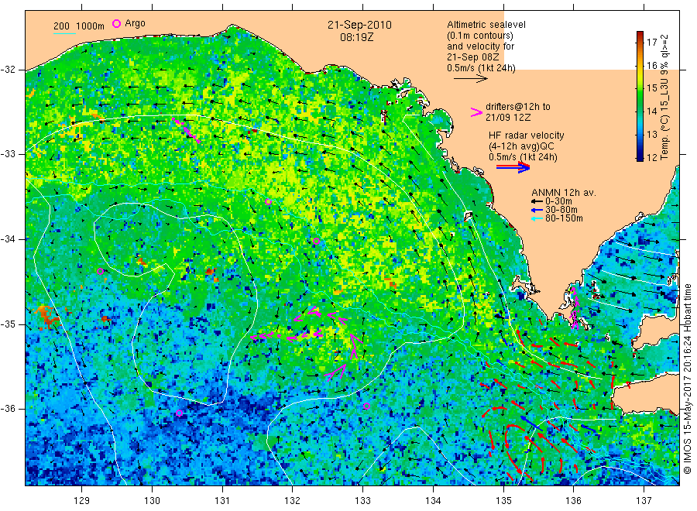Click the 130 longitude axis label
The height and width of the screenshot is (511, 697).
click(x=152, y=501)
